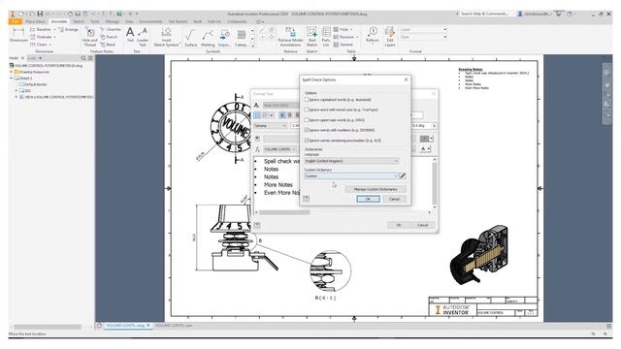The width and height of the screenshot is (621, 349).
Task: Select the Balloon tool
Action: [373, 35]
